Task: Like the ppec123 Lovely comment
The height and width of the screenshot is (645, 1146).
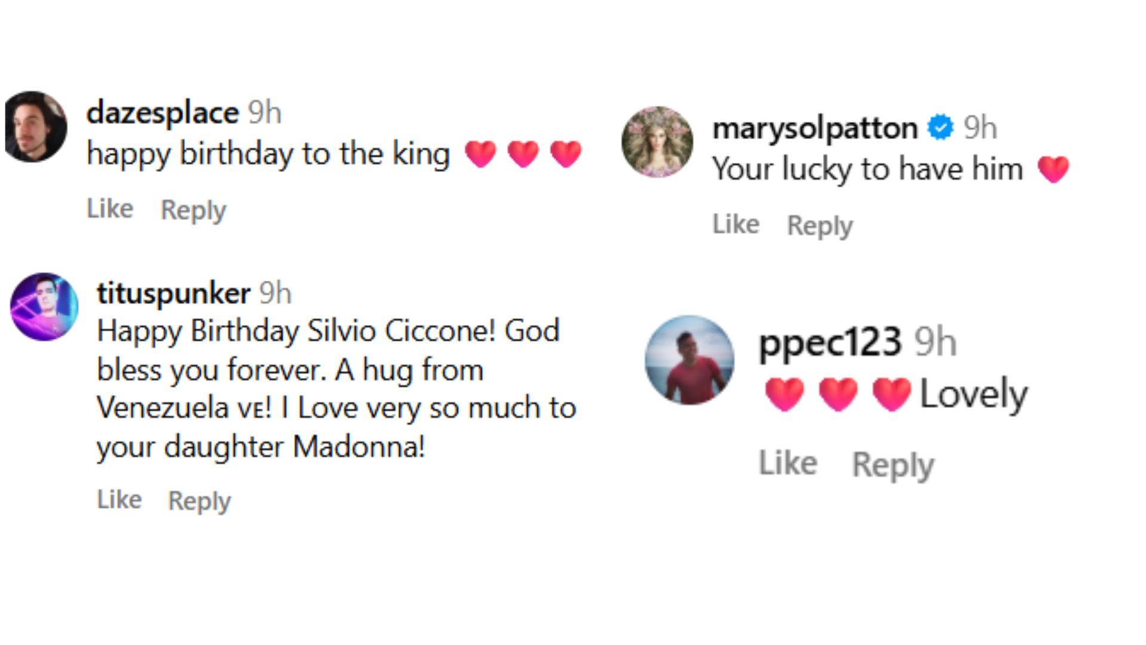Action: coord(787,463)
